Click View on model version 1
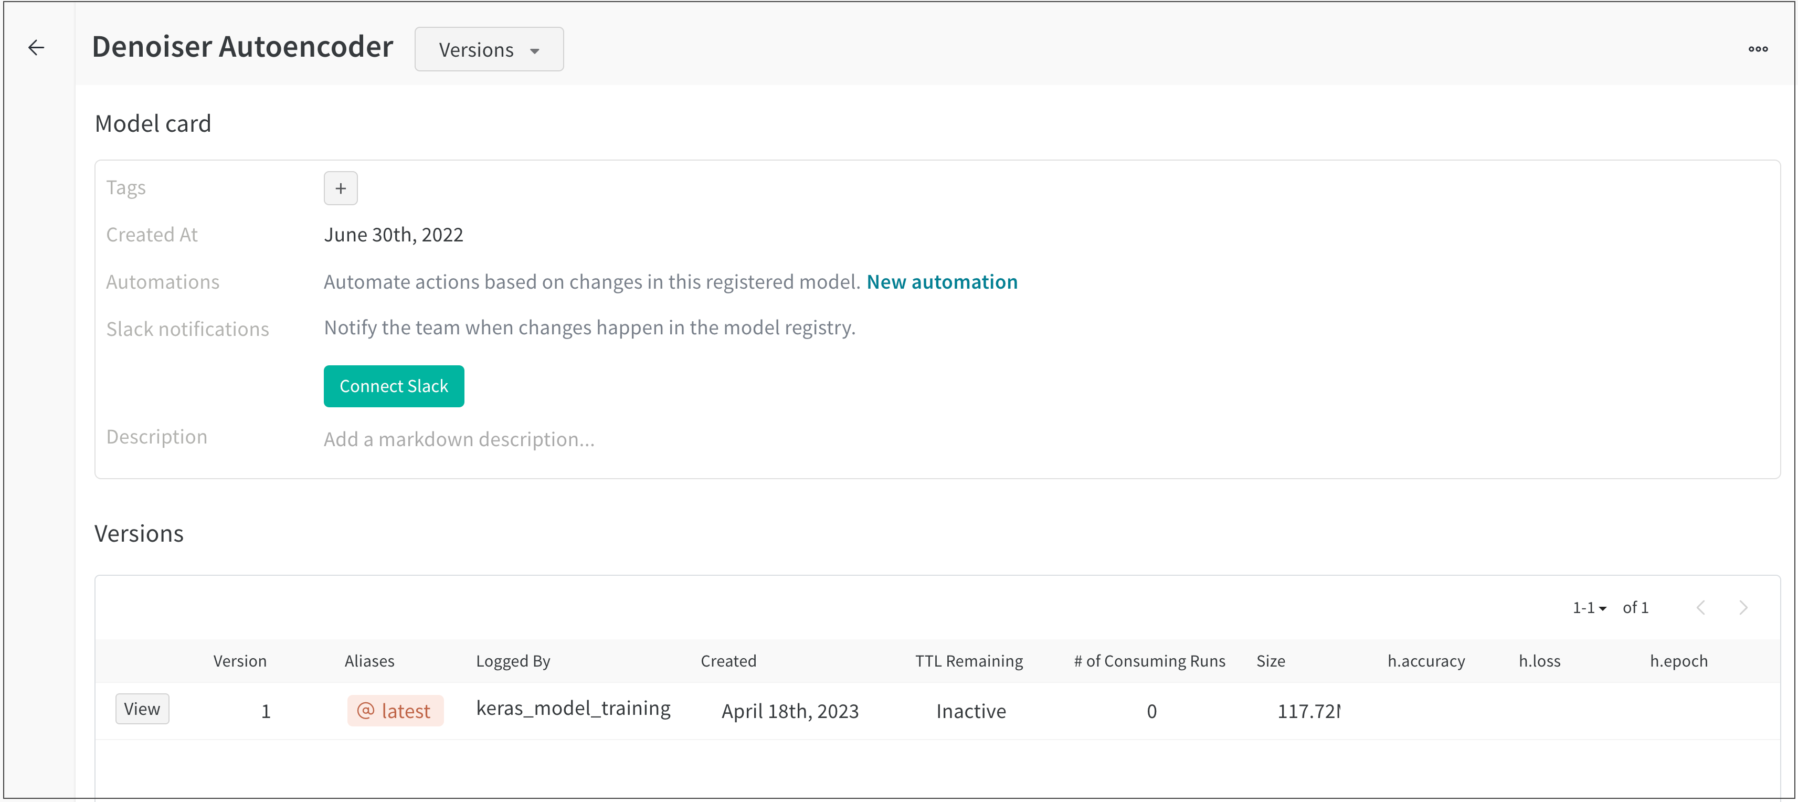 pyautogui.click(x=142, y=709)
